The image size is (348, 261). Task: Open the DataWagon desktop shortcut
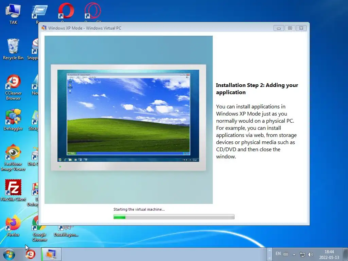point(66,231)
